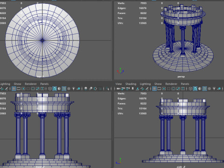This screenshot has height=168, width=224.
Task: Use default material in side view
Action: click(x=200, y=89)
